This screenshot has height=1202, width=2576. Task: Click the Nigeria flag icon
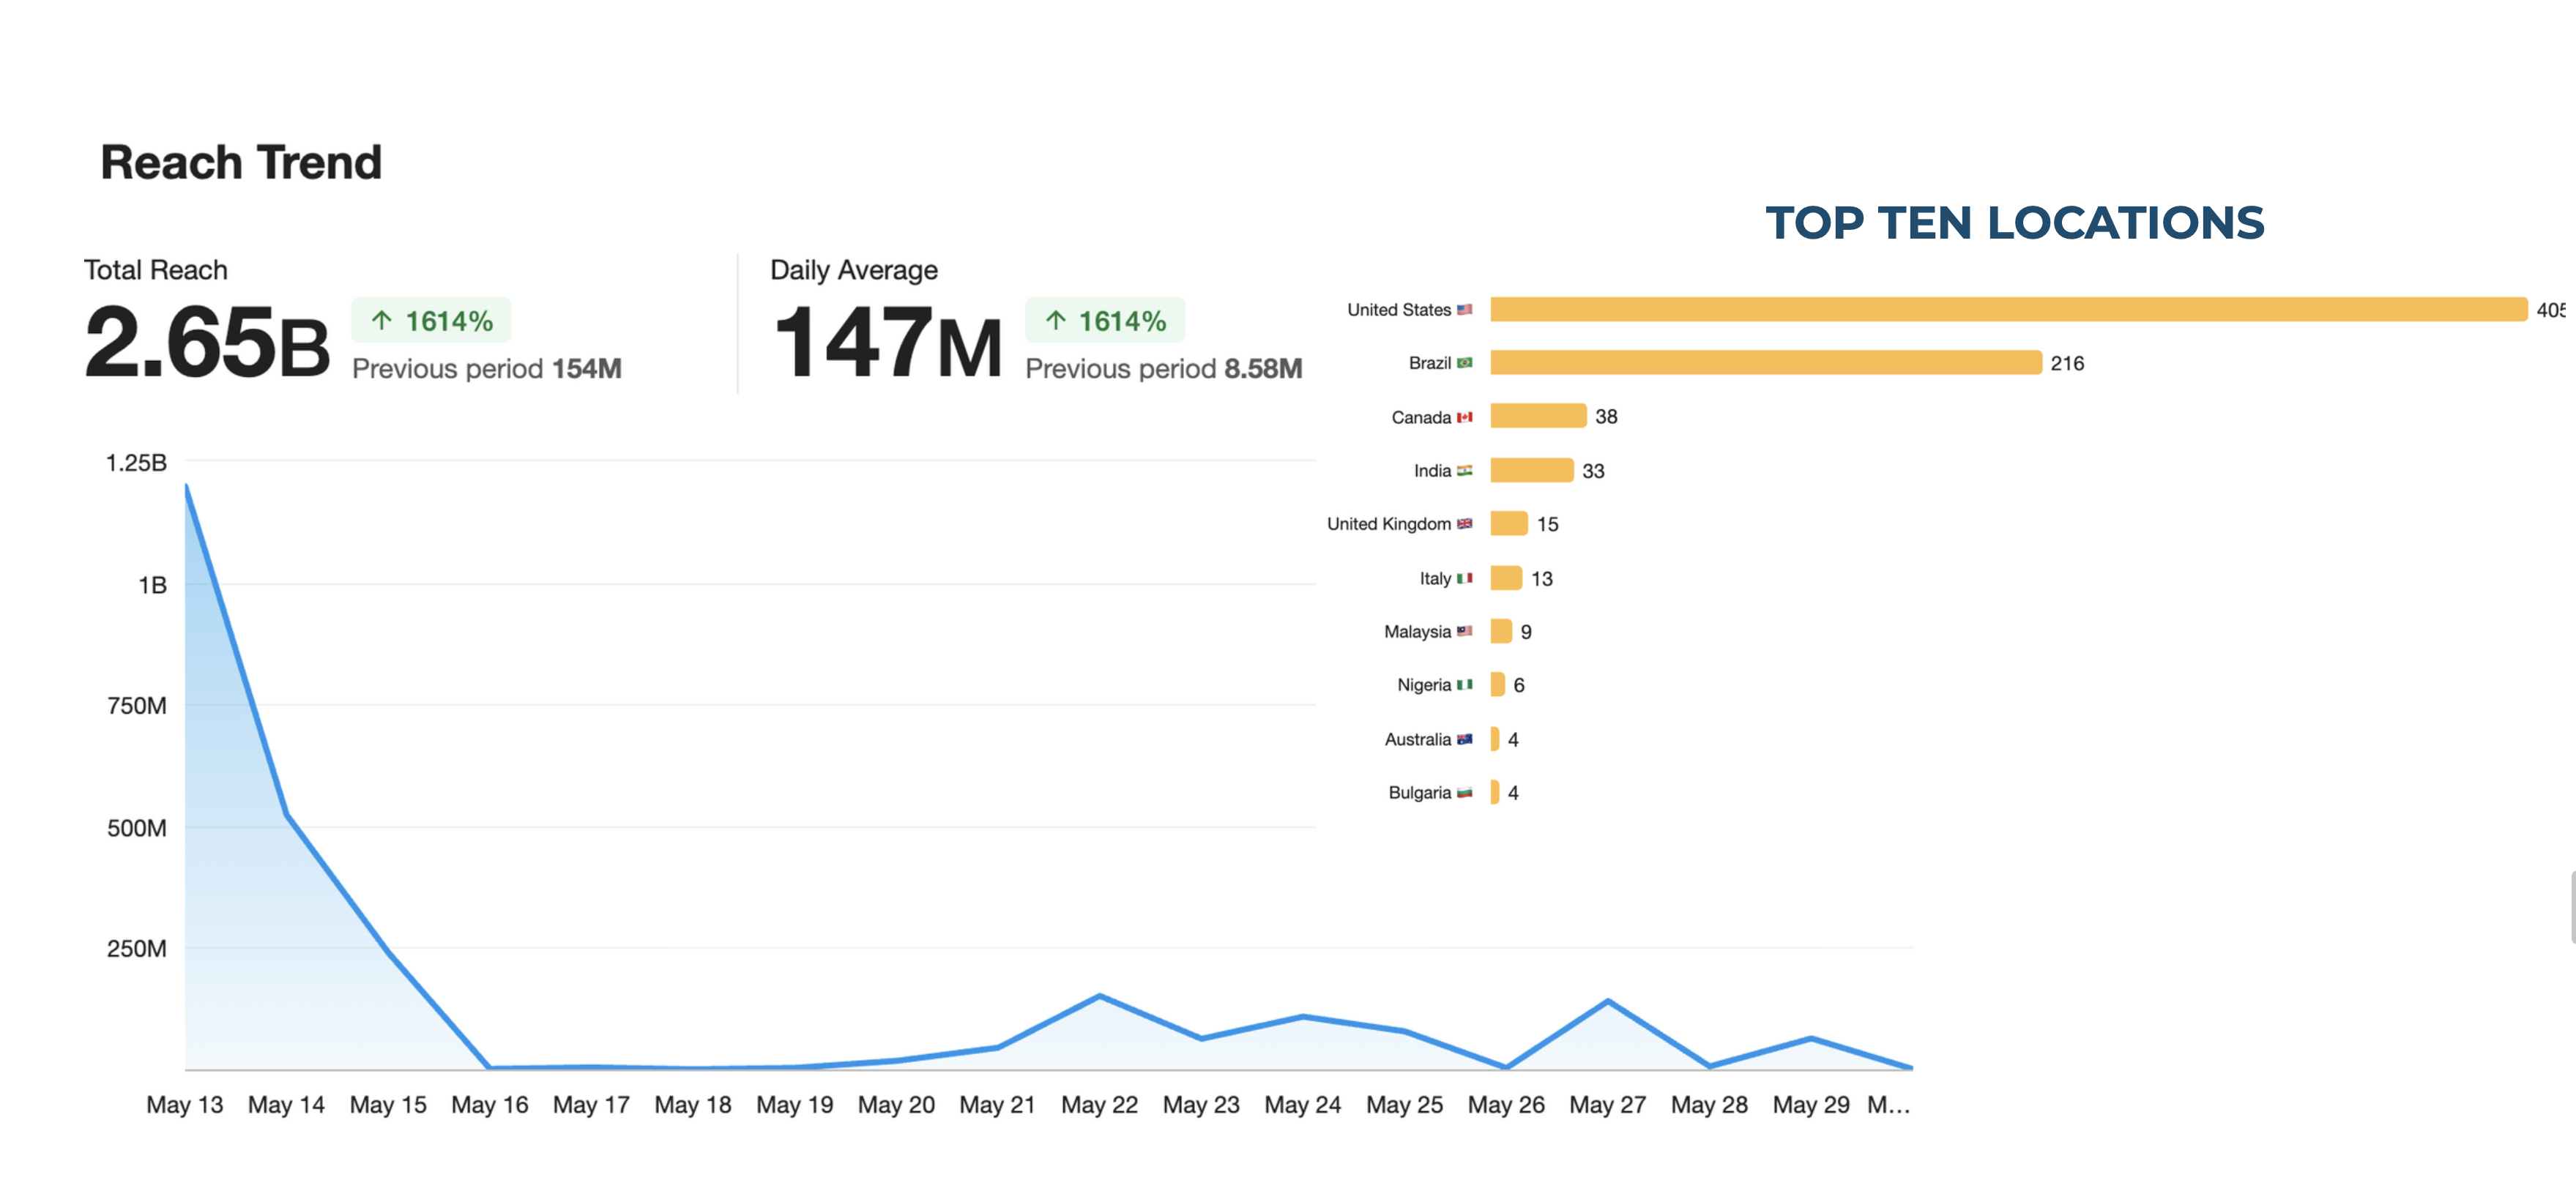pos(1464,685)
